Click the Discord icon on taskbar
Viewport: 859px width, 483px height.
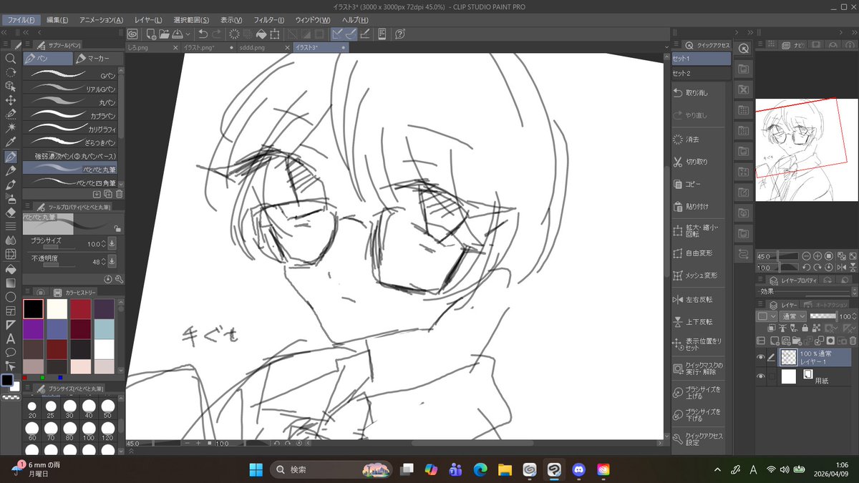click(579, 469)
